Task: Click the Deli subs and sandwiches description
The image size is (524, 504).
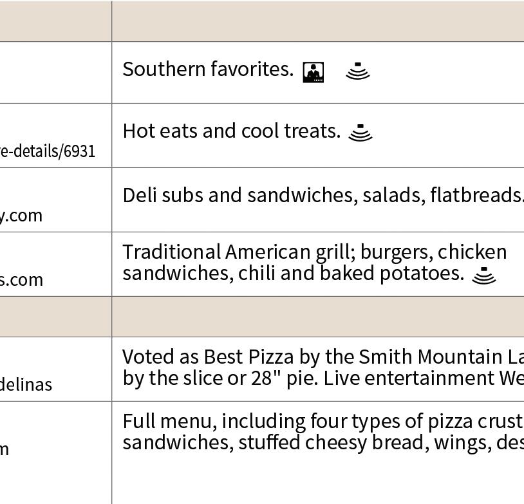Action: click(322, 195)
